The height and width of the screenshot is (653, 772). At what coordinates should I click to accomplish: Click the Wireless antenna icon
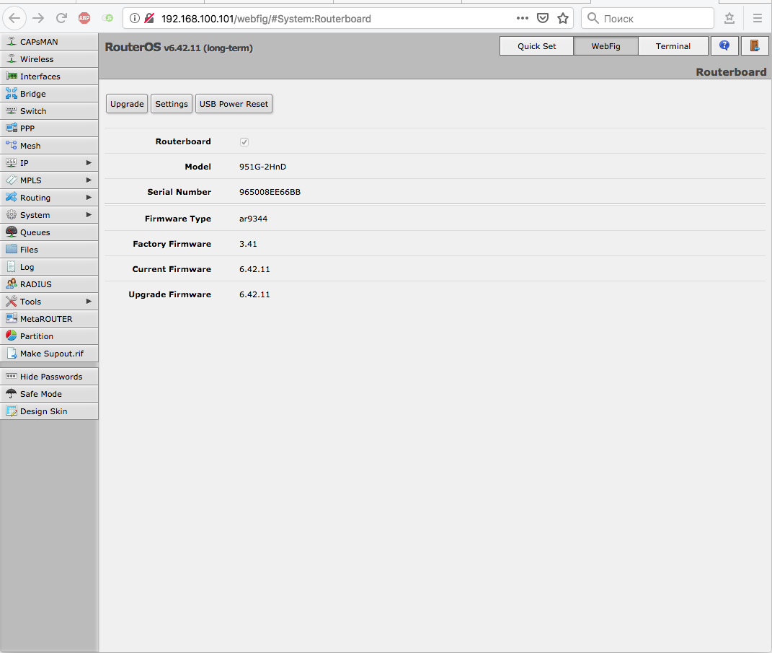[x=11, y=59]
